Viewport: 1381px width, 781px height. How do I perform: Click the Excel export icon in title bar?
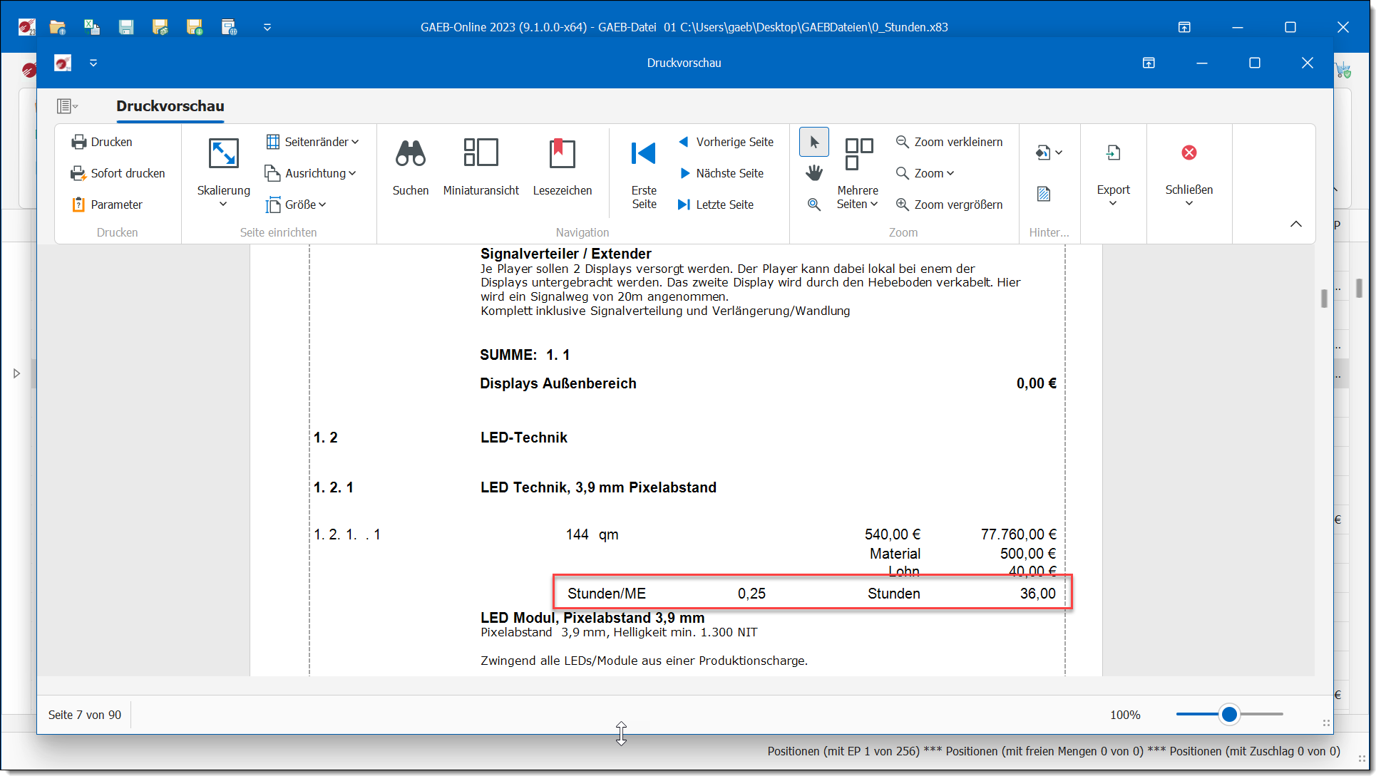(92, 27)
